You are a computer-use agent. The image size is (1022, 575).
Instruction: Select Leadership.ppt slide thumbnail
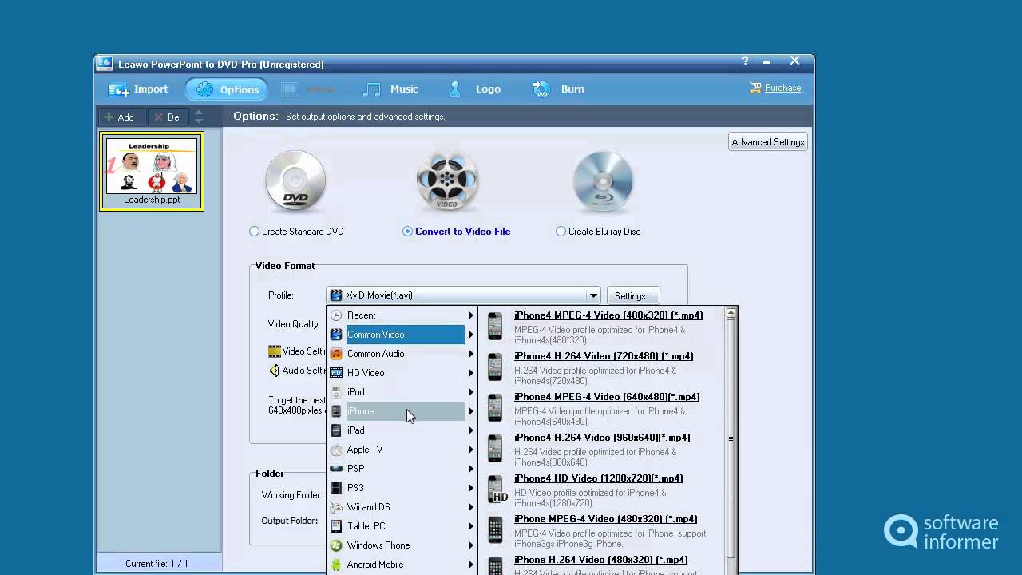(152, 171)
